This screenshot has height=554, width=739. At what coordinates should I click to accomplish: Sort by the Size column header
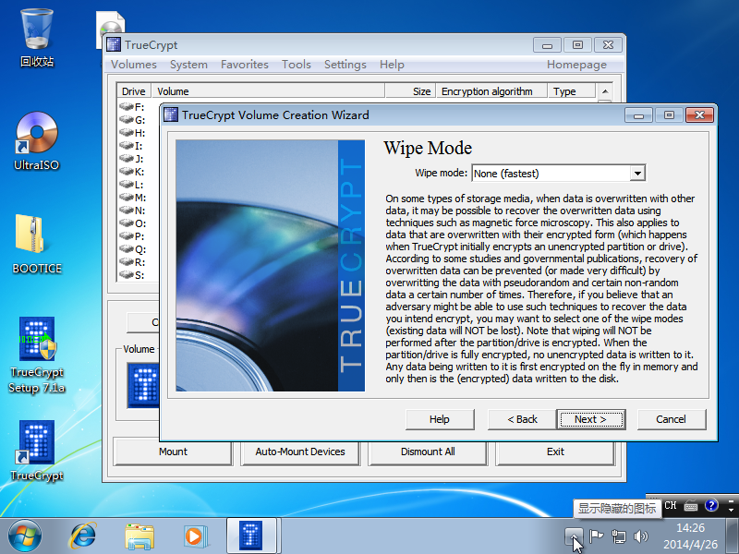[410, 90]
